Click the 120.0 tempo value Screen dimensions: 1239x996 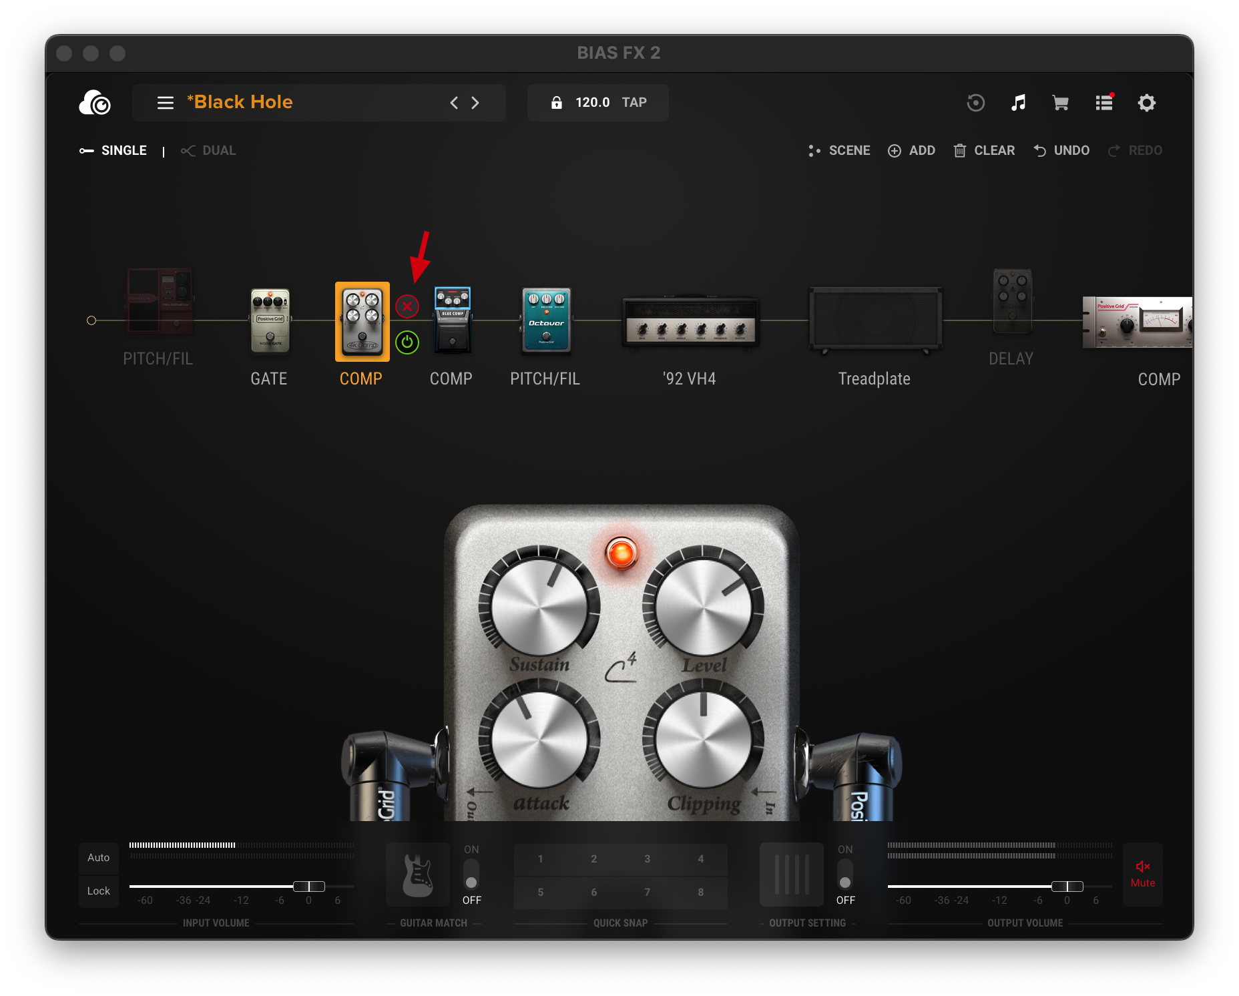pyautogui.click(x=592, y=102)
